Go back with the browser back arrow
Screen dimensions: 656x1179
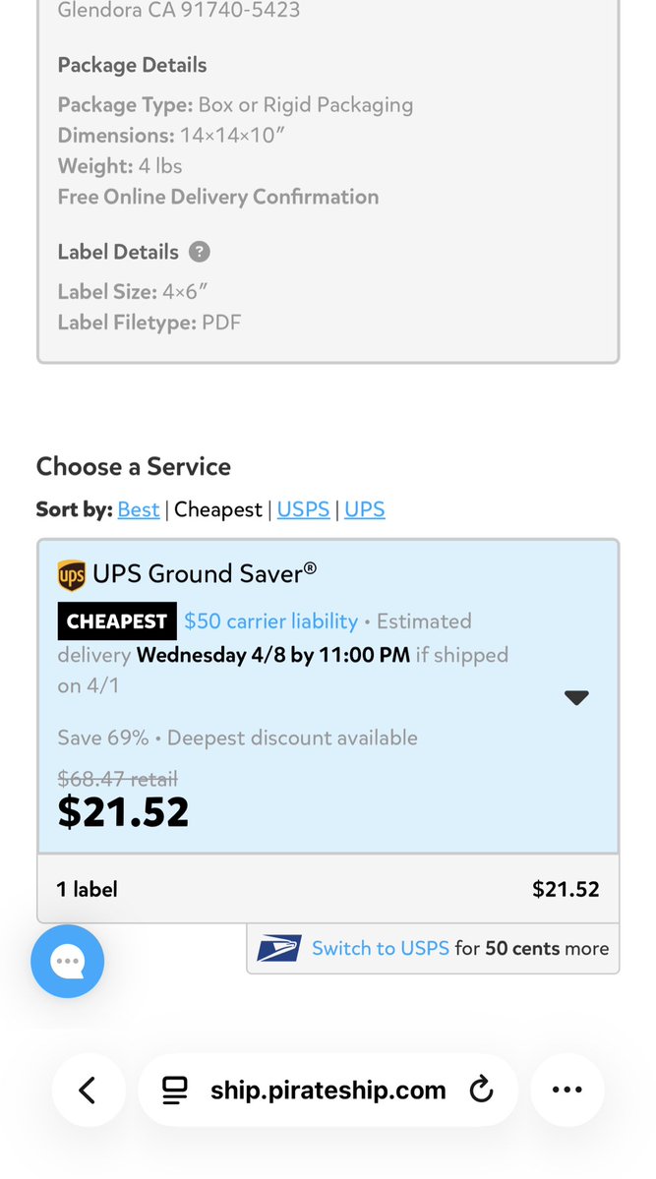(88, 1090)
